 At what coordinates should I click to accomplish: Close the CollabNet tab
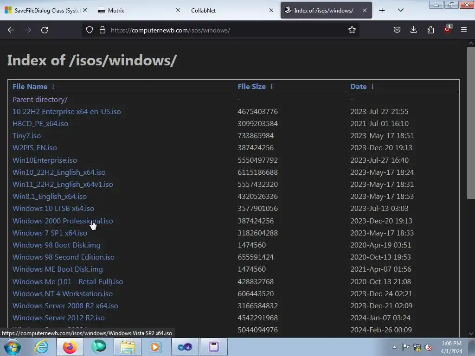pyautogui.click(x=271, y=10)
